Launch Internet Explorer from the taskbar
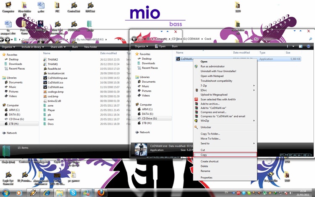Screen dimensions: 315x197 point(47,193)
